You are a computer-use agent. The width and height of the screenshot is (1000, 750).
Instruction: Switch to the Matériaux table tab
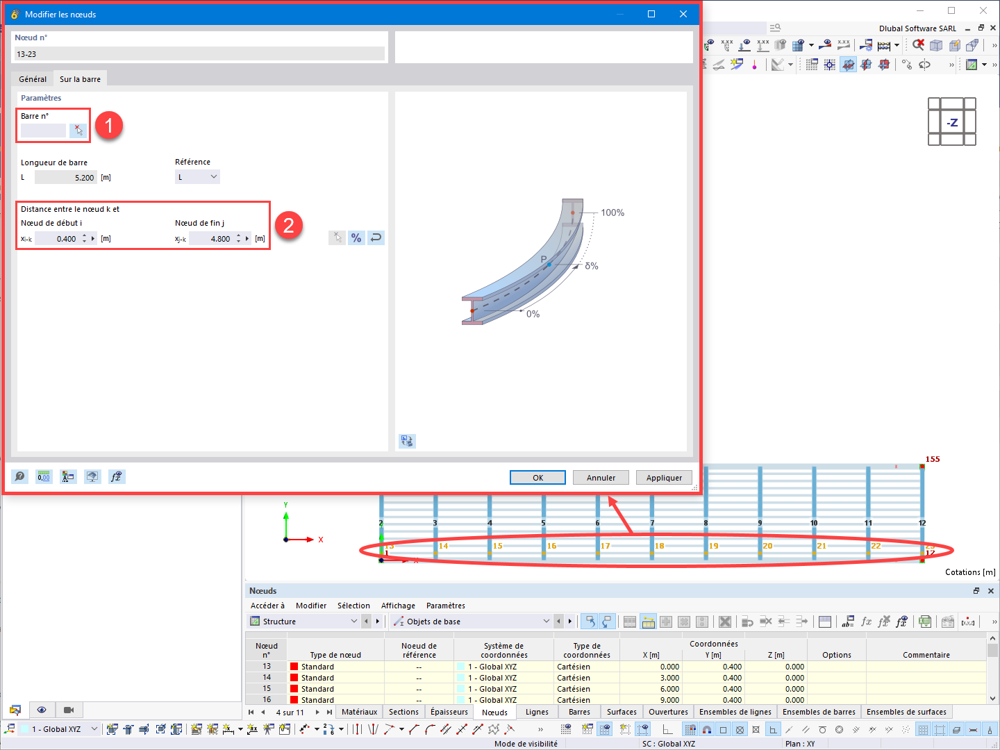[359, 712]
